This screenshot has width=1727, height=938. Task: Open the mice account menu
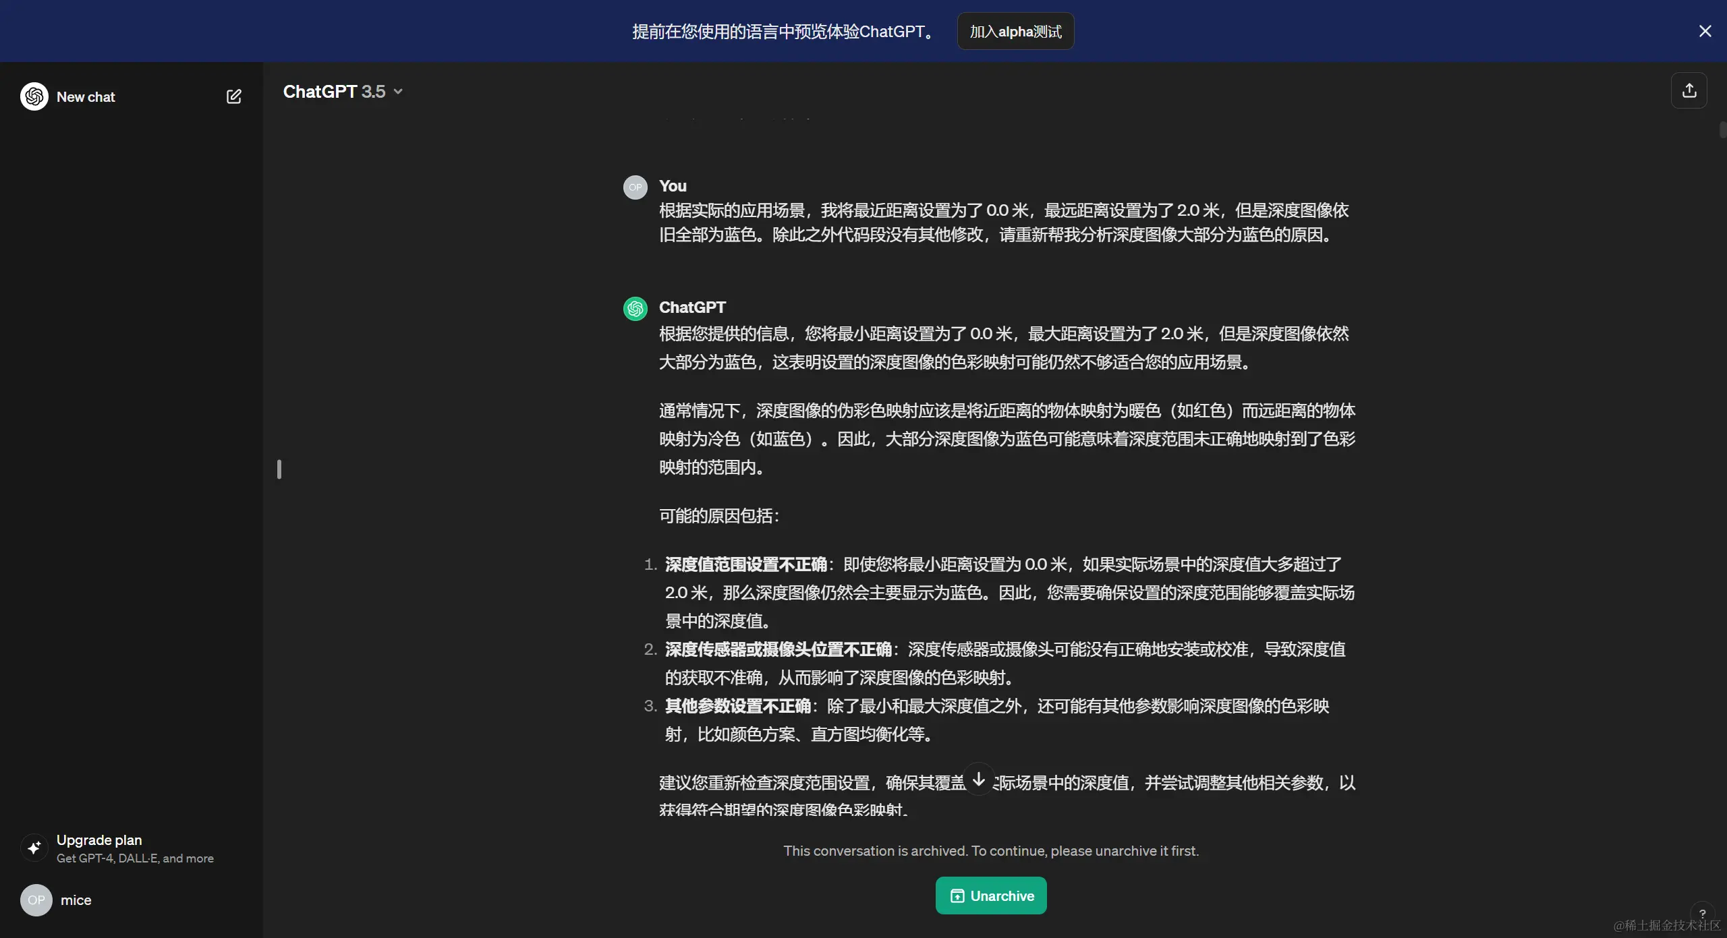point(76,900)
